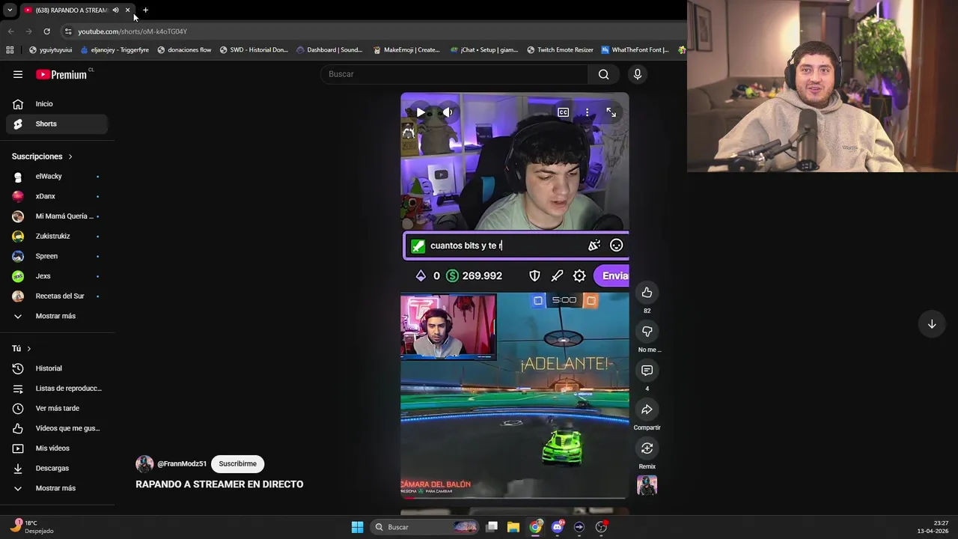Open the sound thumbnail below Remix
This screenshot has height=539, width=958.
[647, 485]
